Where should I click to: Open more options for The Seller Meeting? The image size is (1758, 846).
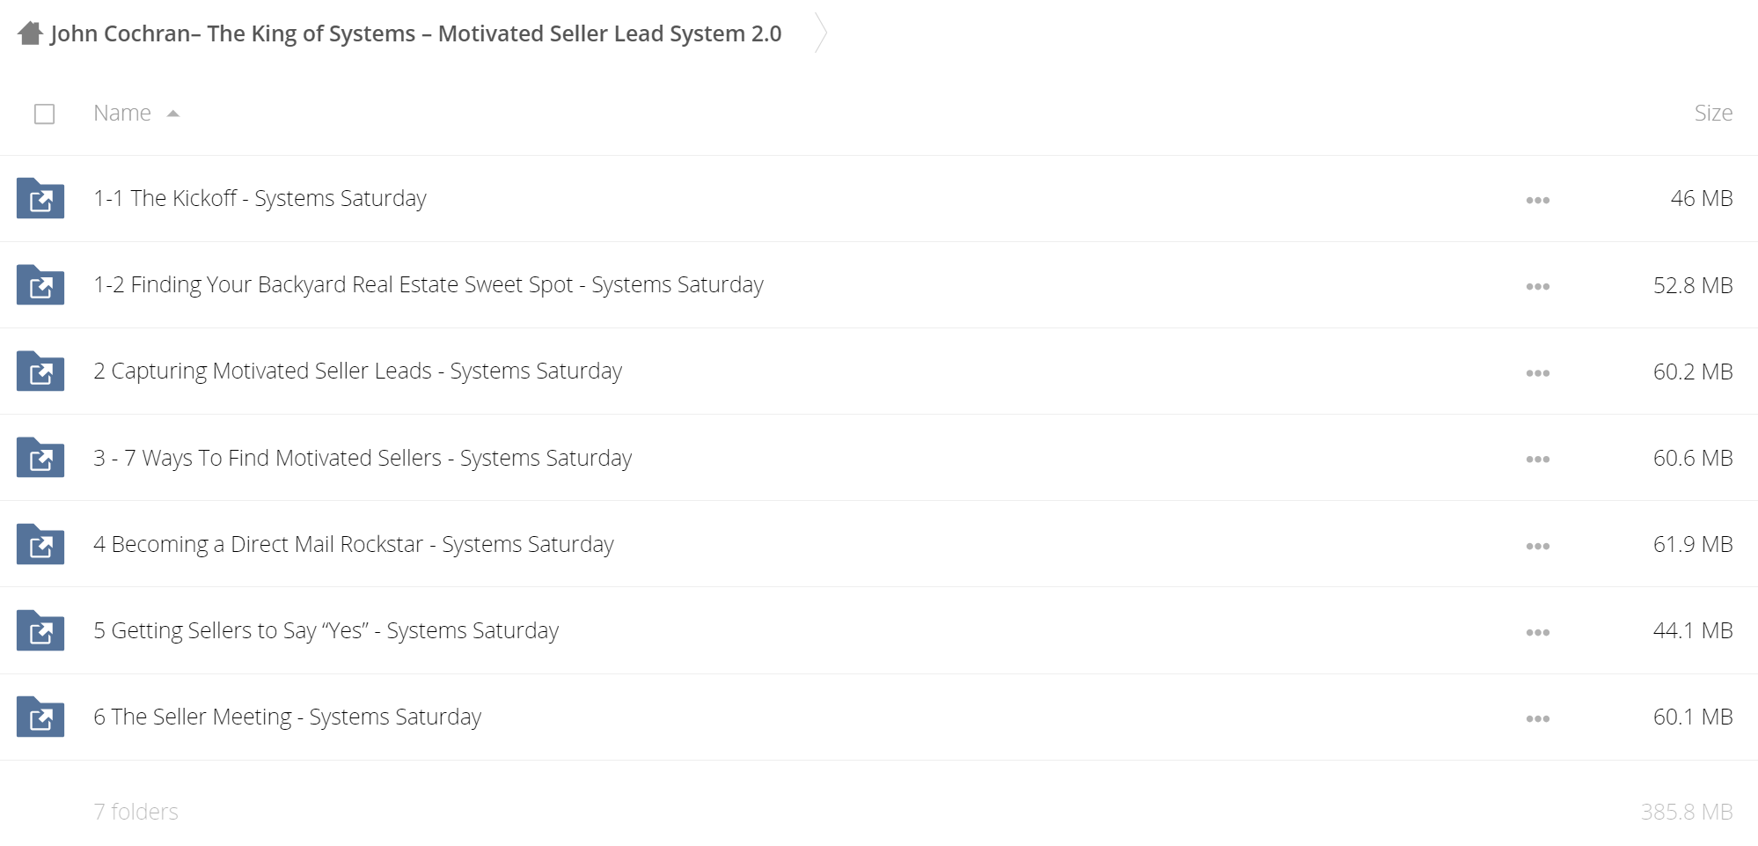click(x=1537, y=718)
